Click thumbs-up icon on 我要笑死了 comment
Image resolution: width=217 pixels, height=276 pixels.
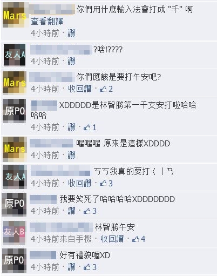[87, 211]
